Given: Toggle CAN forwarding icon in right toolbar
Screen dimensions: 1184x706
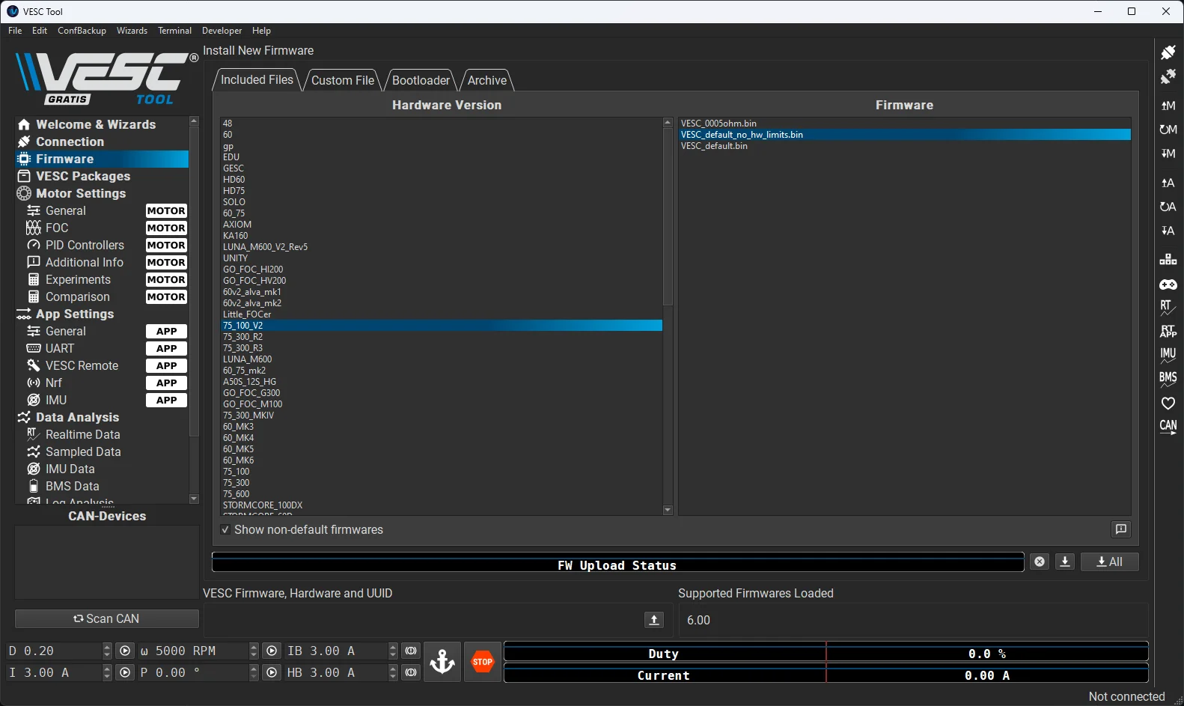Looking at the screenshot, I should coord(1168,427).
